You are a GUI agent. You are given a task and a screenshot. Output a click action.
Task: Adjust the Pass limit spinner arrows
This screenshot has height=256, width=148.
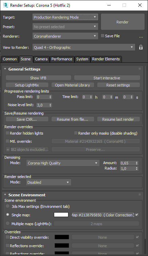(50, 97)
